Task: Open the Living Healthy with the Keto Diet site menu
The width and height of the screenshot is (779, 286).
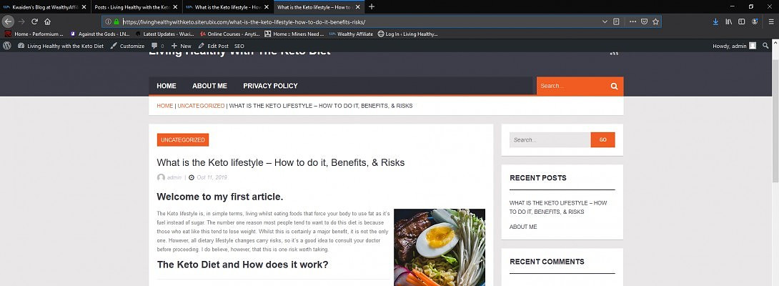Action: (x=61, y=46)
